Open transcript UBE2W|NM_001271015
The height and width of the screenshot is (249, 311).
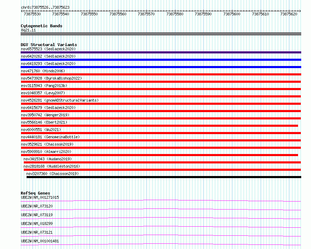tap(40, 197)
